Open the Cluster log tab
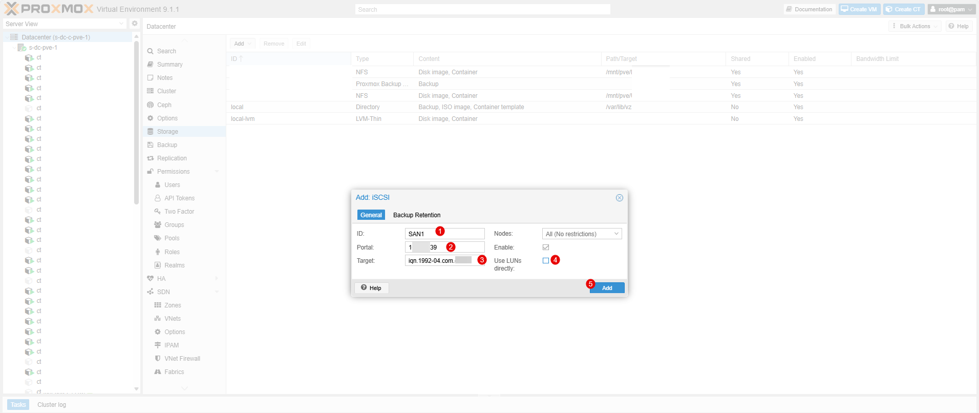This screenshot has height=413, width=979. click(x=52, y=405)
